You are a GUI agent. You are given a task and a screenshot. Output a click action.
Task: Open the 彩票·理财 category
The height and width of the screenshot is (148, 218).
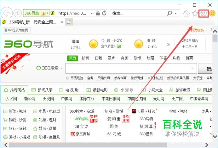[x=45, y=120]
